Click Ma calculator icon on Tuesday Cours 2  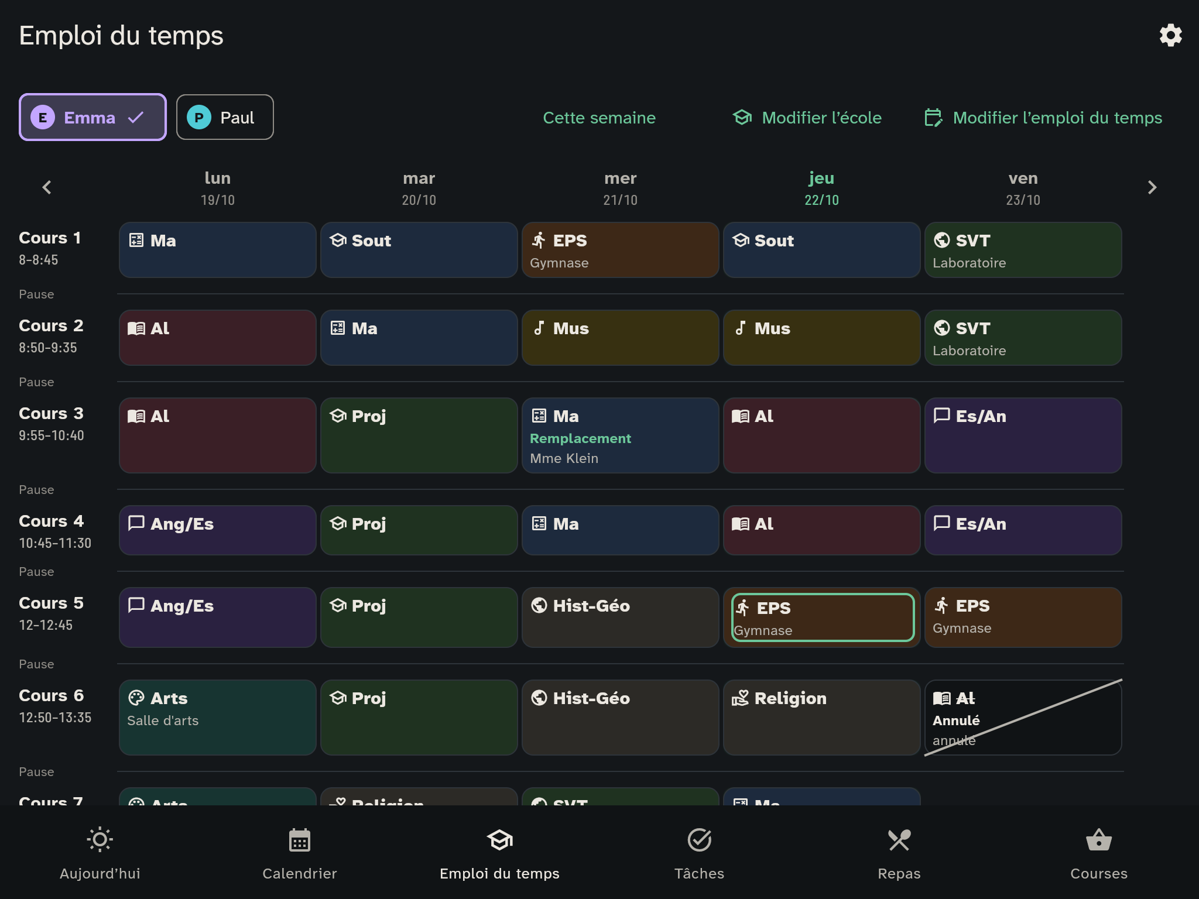[x=338, y=328]
